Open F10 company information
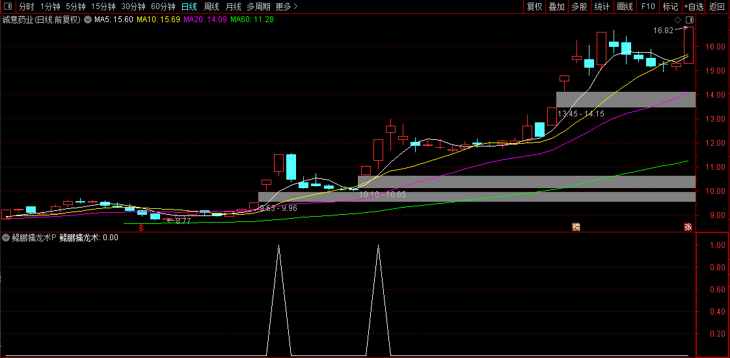Viewport: 730px width, 358px height. pyautogui.click(x=648, y=7)
